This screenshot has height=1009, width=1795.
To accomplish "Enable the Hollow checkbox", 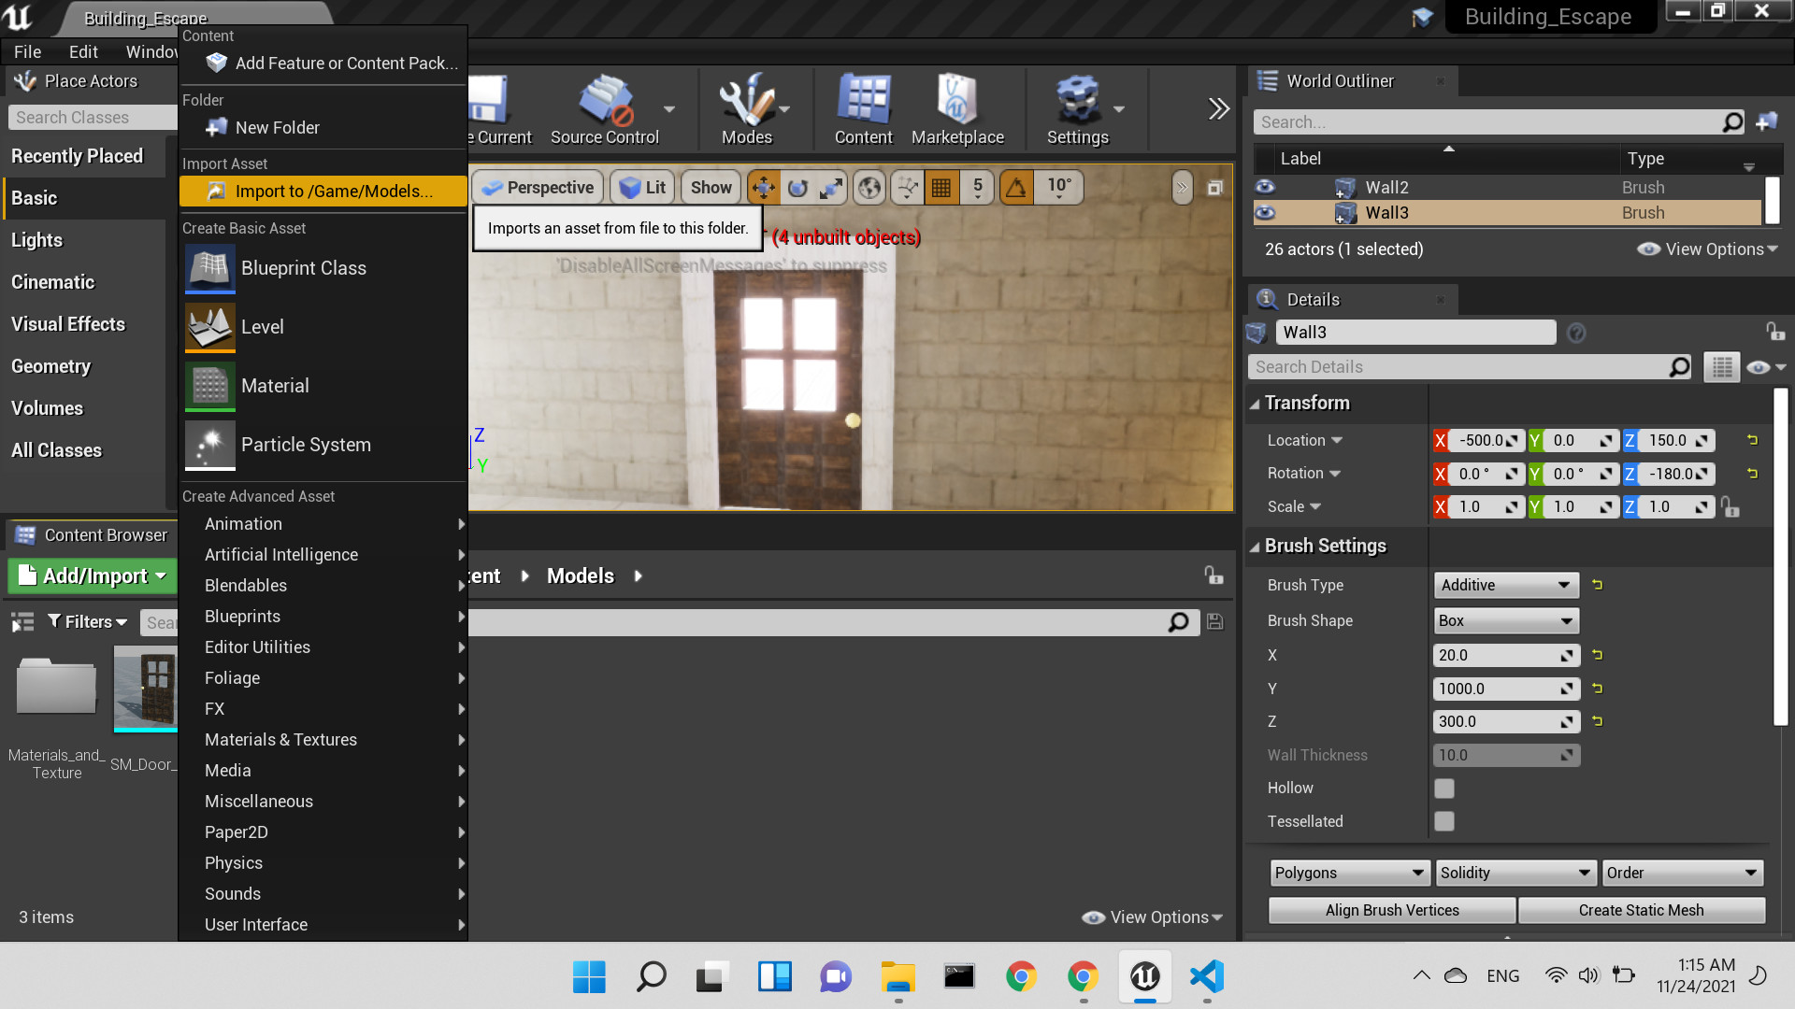I will [x=1444, y=789].
